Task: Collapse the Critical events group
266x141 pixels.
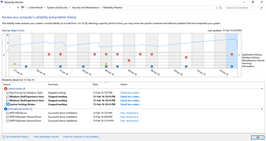Action: click(262, 89)
